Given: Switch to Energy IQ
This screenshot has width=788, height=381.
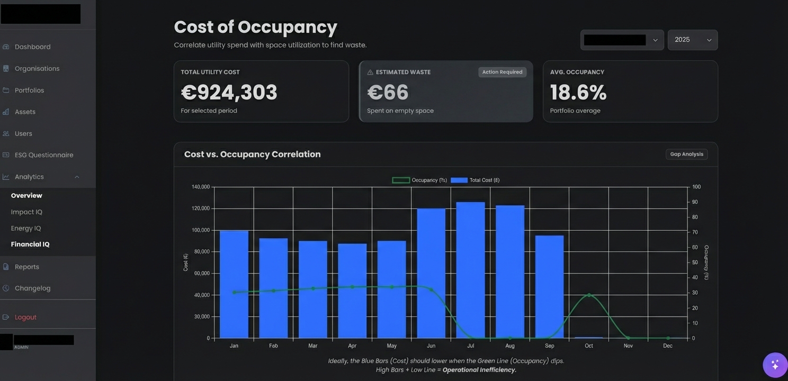Looking at the screenshot, I should click(25, 228).
